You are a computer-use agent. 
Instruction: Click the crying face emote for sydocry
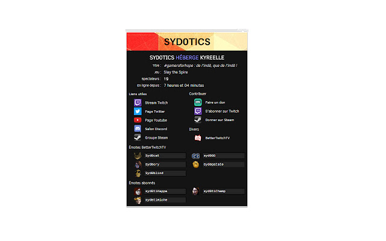138,164
